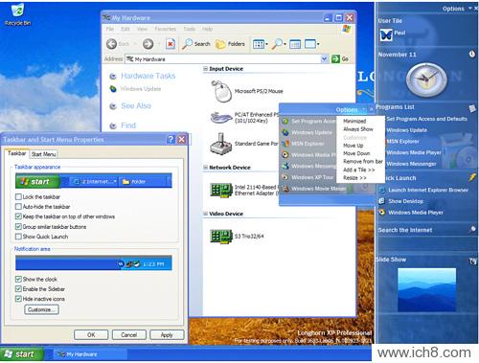Uncheck Show the clock

tap(18, 279)
